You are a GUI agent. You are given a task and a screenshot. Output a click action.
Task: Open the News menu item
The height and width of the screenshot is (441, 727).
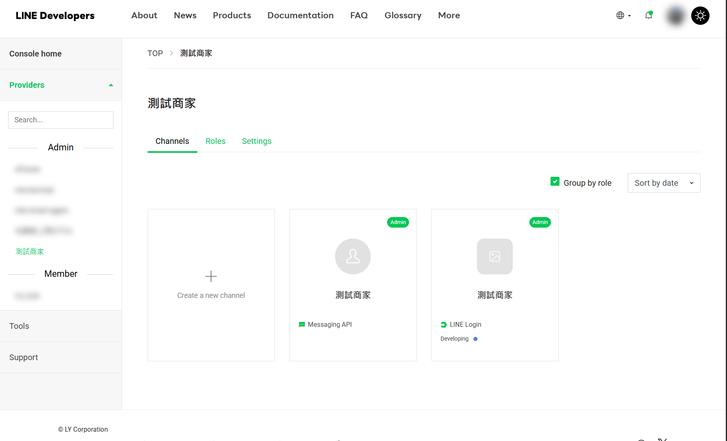(185, 15)
